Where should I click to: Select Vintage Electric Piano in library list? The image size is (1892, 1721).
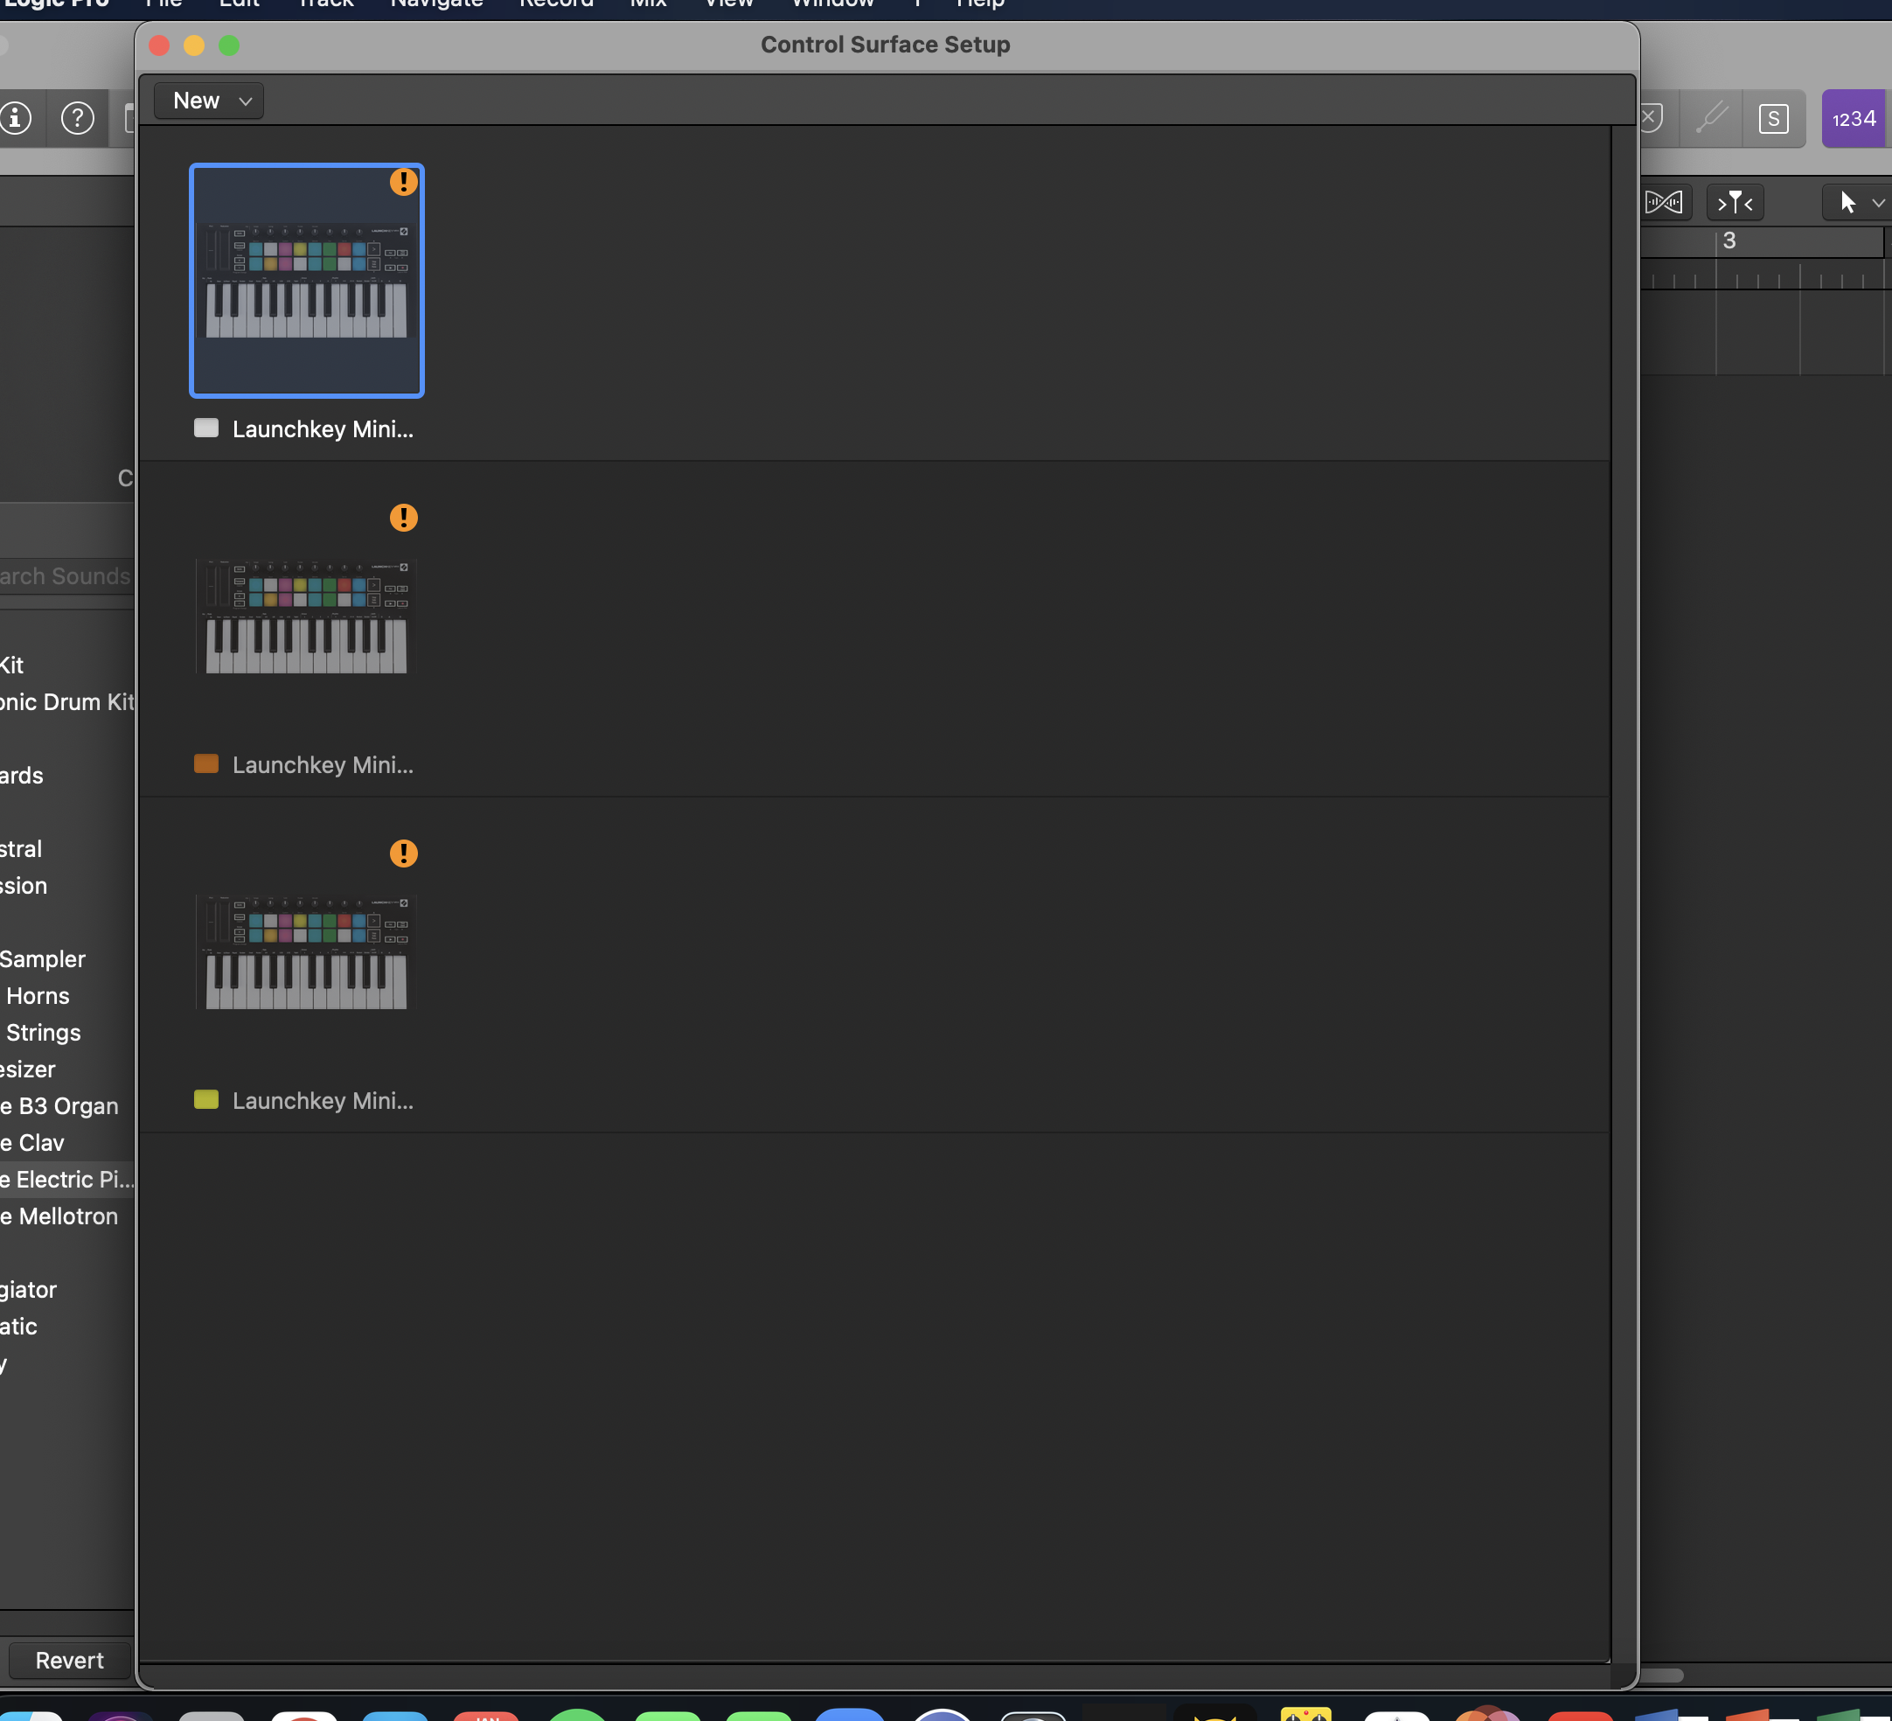[67, 1180]
